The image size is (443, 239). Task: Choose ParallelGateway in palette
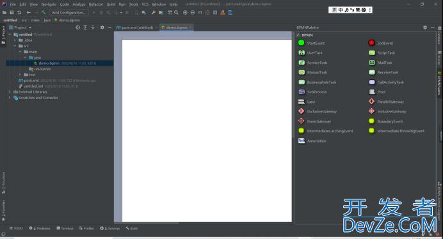point(386,102)
